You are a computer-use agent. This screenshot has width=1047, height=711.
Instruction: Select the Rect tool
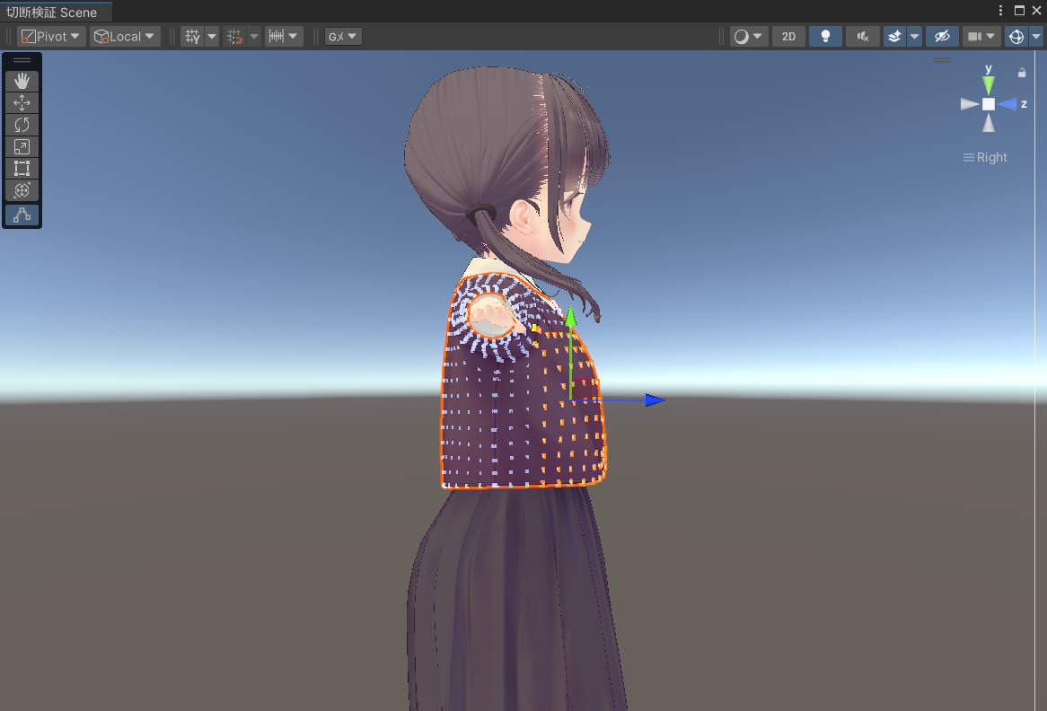(x=22, y=168)
